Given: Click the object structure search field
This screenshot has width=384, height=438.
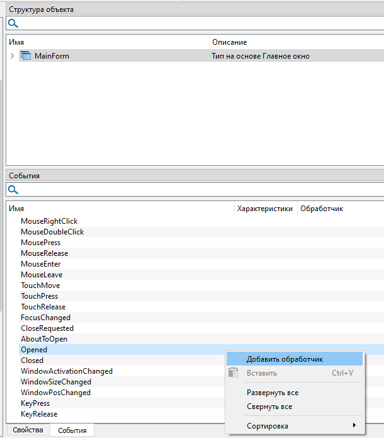Looking at the screenshot, I should 195,24.
